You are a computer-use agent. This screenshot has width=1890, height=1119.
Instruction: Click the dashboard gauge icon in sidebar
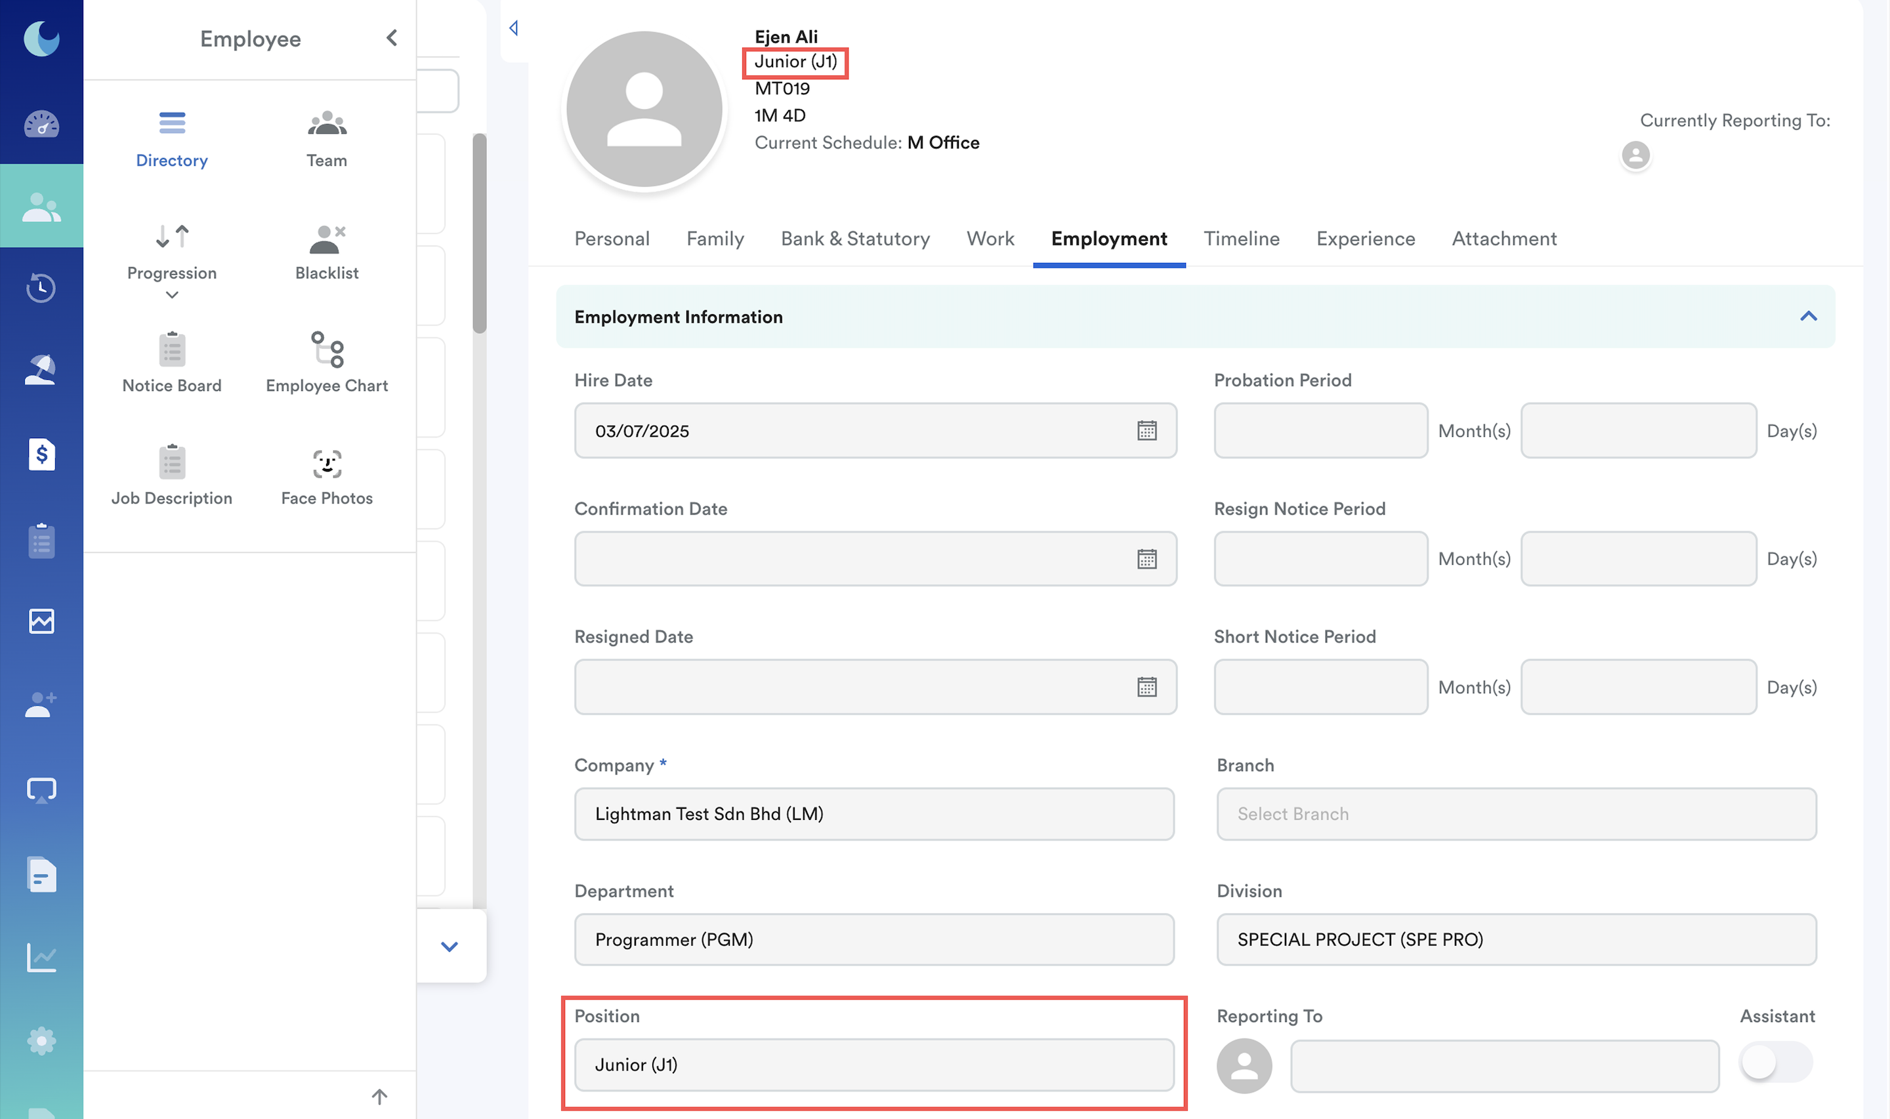coord(41,125)
